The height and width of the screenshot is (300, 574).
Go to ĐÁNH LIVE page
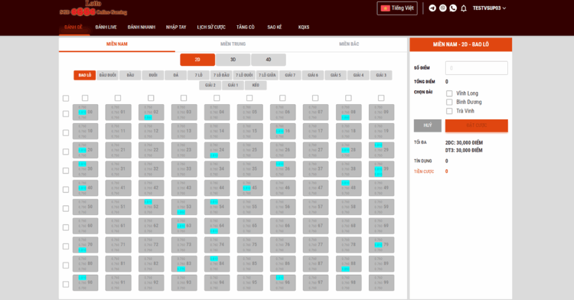coord(106,27)
